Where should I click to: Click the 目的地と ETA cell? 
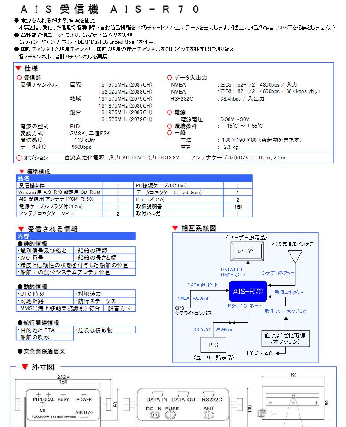pyautogui.click(x=45, y=330)
